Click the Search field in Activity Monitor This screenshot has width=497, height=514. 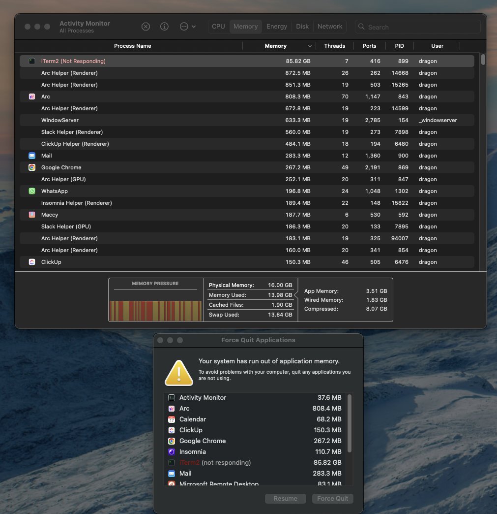pyautogui.click(x=418, y=27)
